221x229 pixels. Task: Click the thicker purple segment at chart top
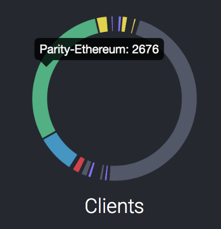[x=119, y=24]
